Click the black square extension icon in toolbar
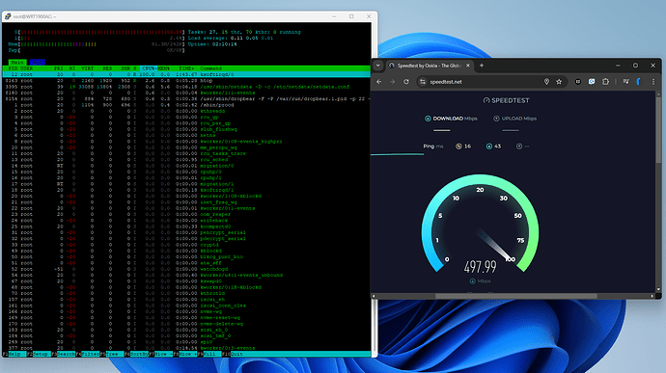The height and width of the screenshot is (373, 666). point(577,82)
